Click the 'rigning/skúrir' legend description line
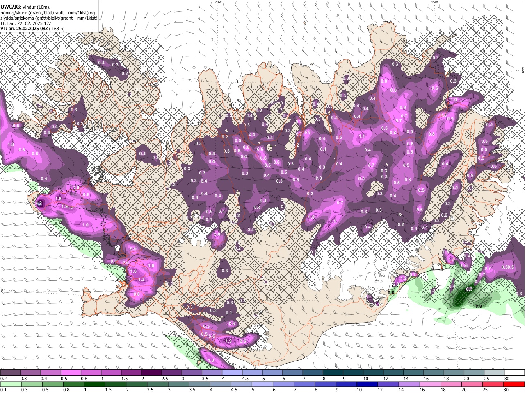The width and height of the screenshot is (525, 393). pos(48,13)
